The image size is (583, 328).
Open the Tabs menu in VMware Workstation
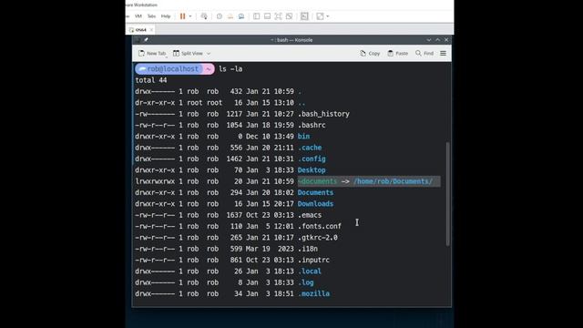click(x=151, y=16)
